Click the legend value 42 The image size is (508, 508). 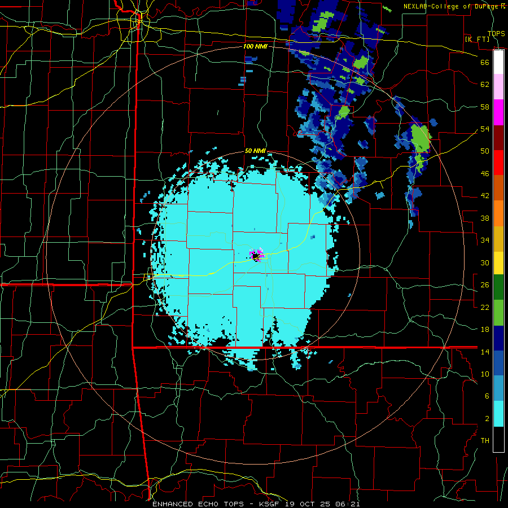(485, 196)
